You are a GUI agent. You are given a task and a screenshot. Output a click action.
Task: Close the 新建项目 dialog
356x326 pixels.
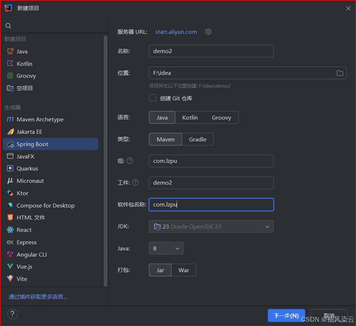click(348, 8)
